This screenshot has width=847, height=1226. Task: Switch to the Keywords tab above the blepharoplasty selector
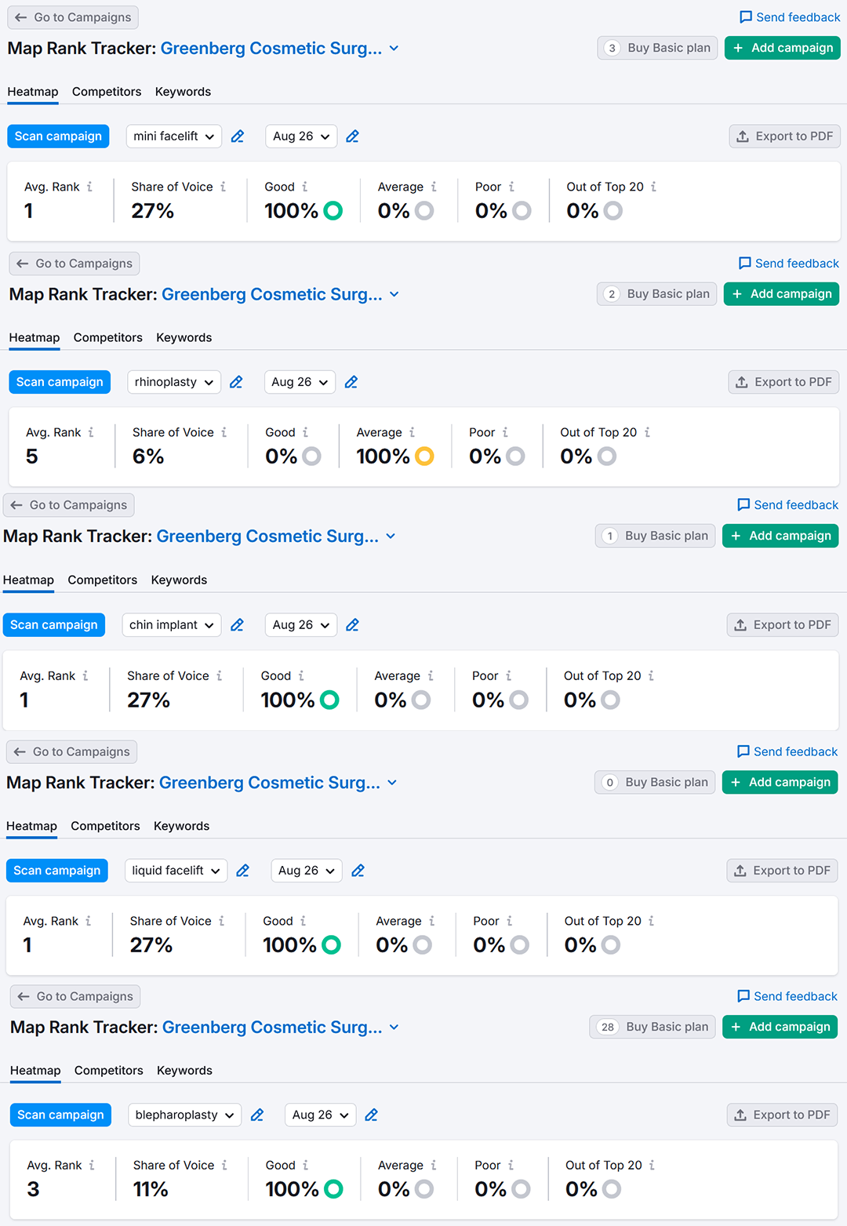click(184, 1071)
